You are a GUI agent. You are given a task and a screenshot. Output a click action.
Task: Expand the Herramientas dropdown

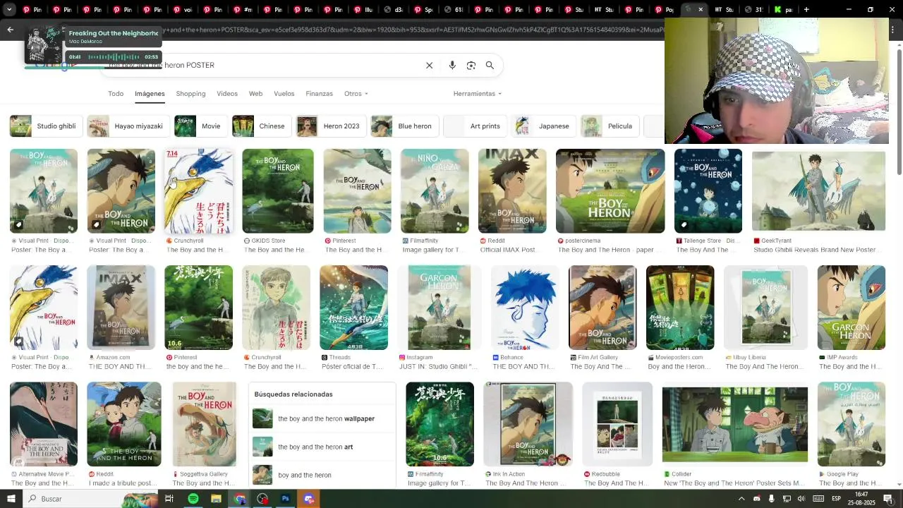point(478,93)
